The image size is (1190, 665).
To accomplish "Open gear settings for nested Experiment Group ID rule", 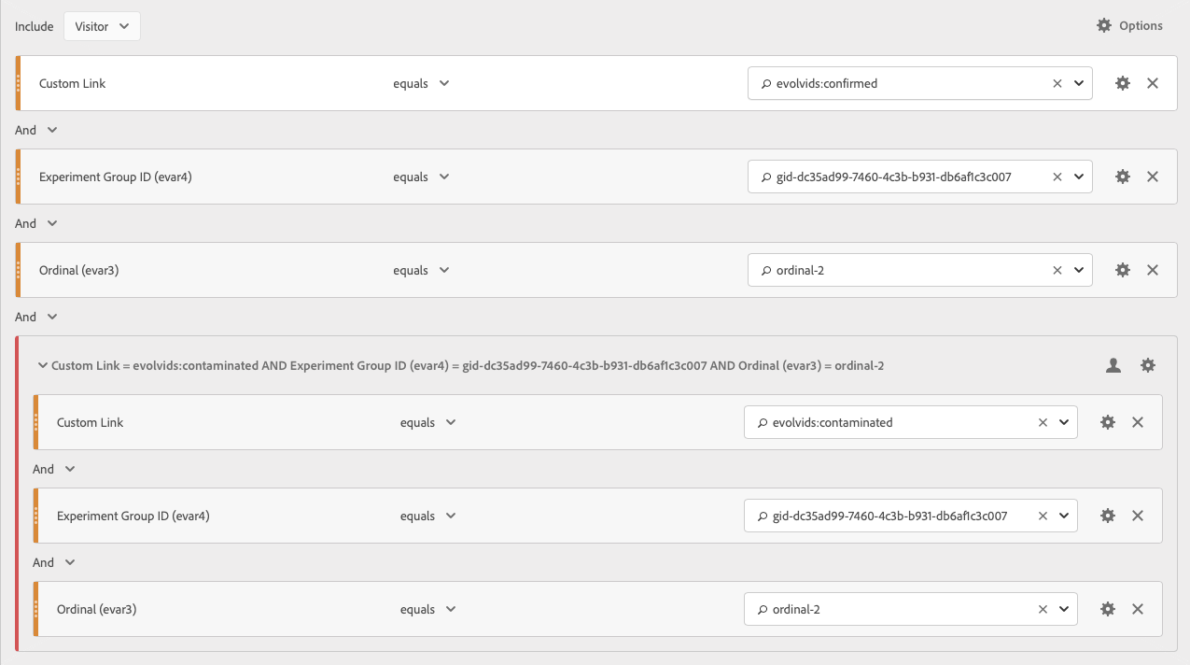I will pos(1108,516).
